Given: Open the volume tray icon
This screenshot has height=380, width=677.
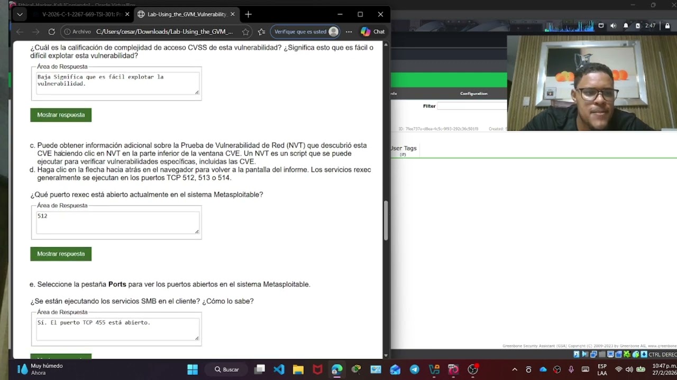Looking at the screenshot, I should (629, 369).
